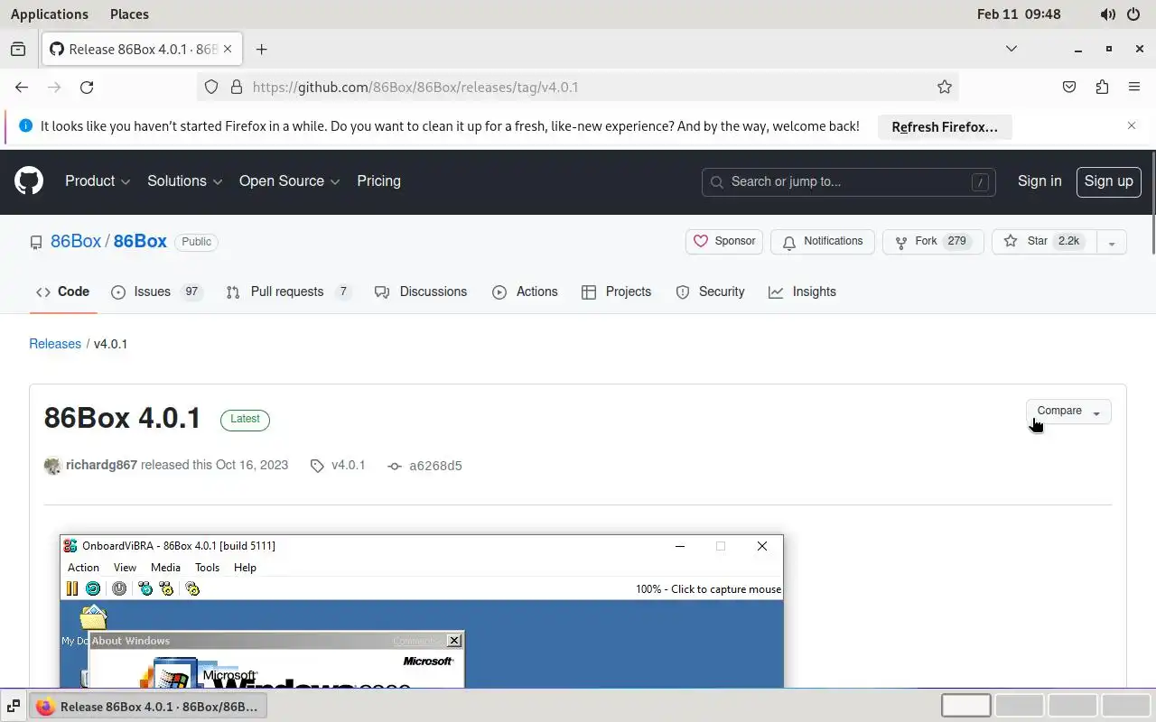Expand the Solutions dropdown menu

tap(184, 181)
